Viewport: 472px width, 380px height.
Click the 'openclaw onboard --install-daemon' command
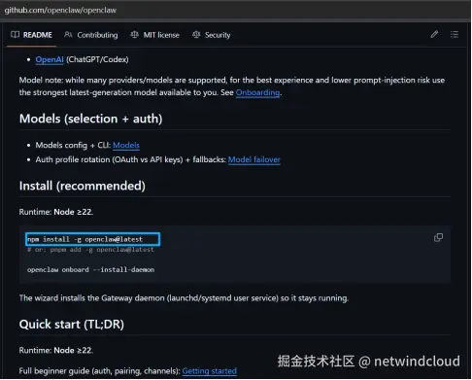click(x=91, y=270)
